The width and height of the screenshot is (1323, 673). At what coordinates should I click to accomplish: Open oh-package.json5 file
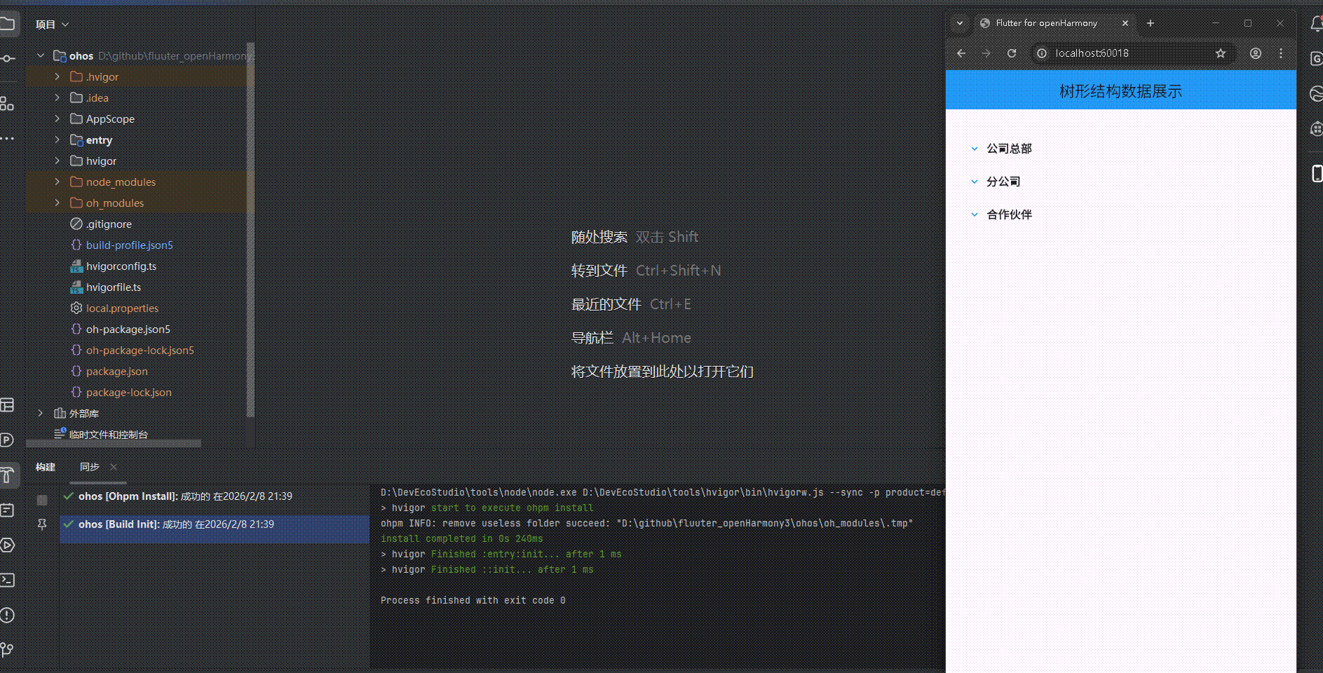(128, 329)
